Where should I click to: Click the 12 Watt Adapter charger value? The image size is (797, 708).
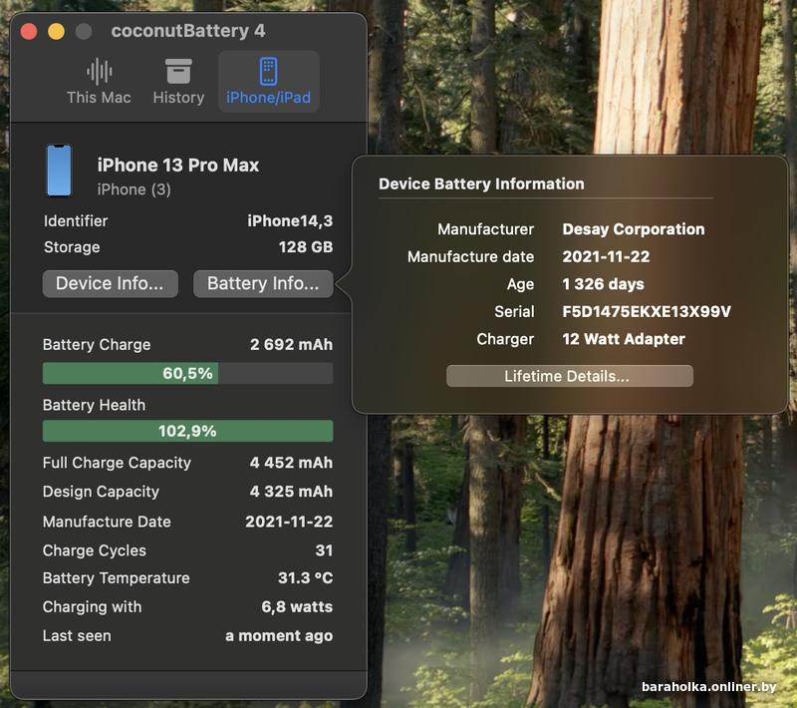click(x=624, y=339)
